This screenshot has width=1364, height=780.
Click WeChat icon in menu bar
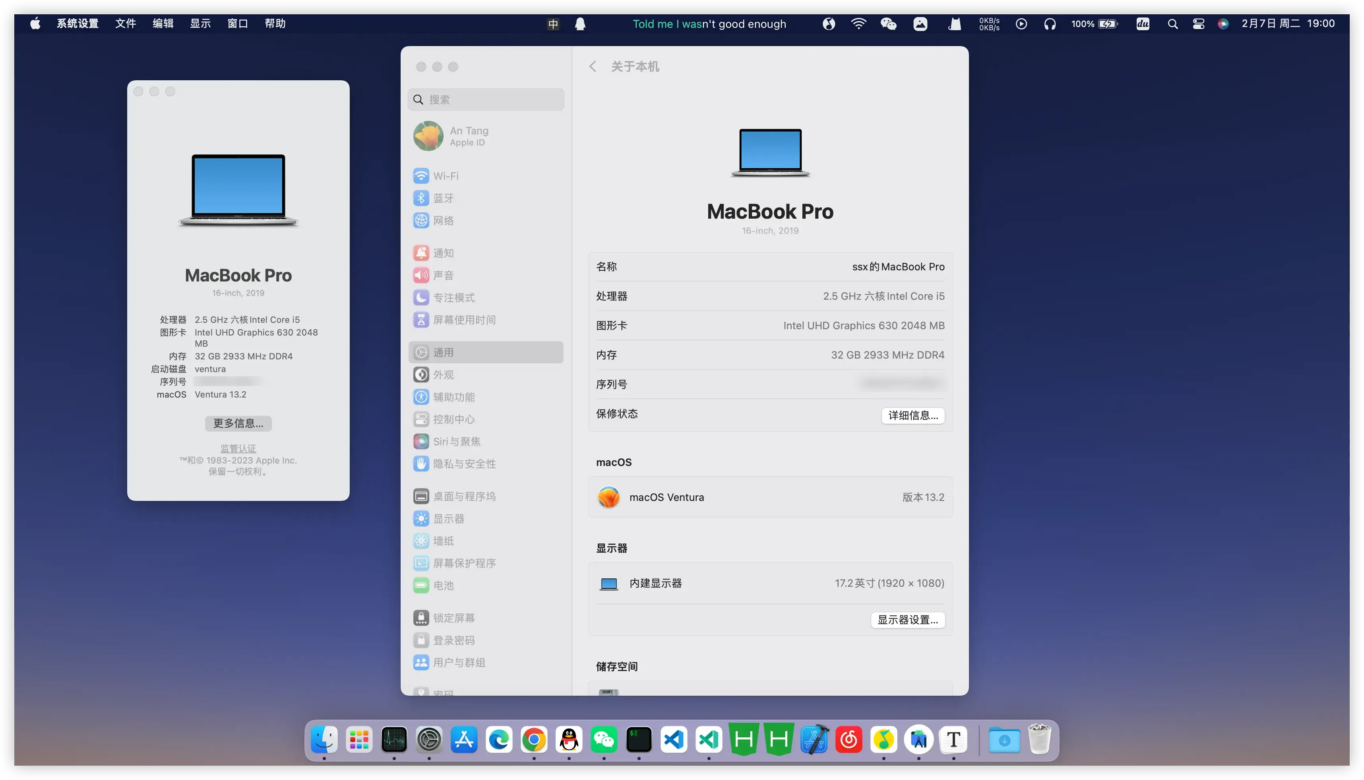888,23
